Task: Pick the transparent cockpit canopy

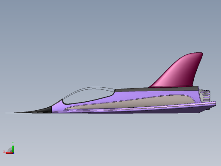Action: click(89, 95)
